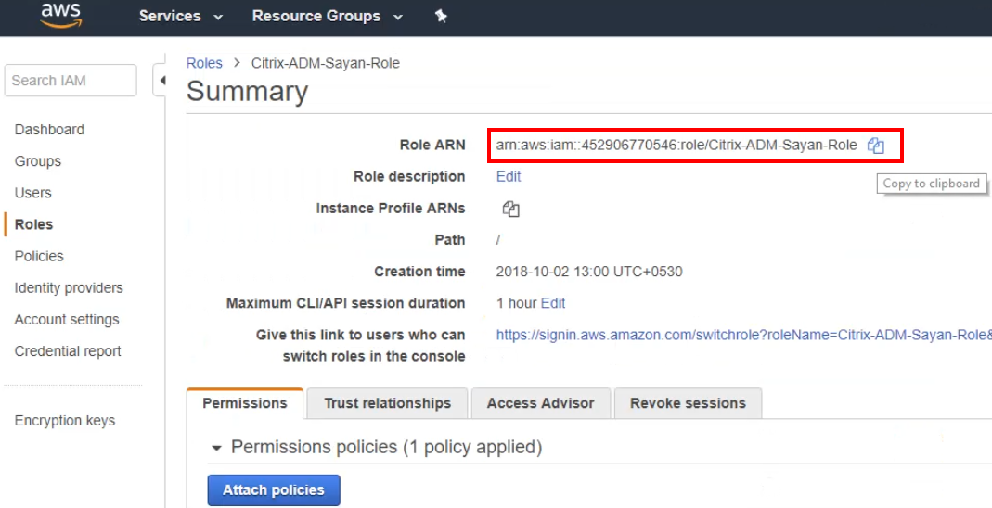Click the Search IAM input field
This screenshot has width=992, height=508.
coord(71,81)
